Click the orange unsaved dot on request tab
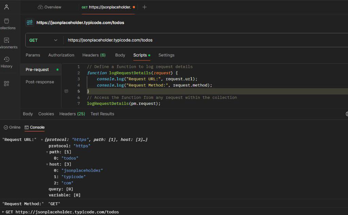The height and width of the screenshot is (215, 348). tap(134, 7)
